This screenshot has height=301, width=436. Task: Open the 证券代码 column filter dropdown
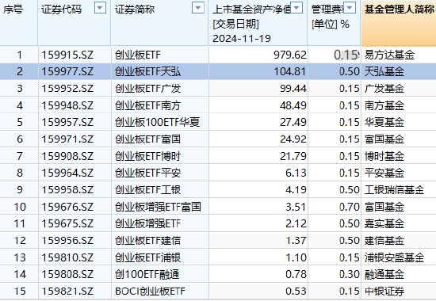point(100,7)
